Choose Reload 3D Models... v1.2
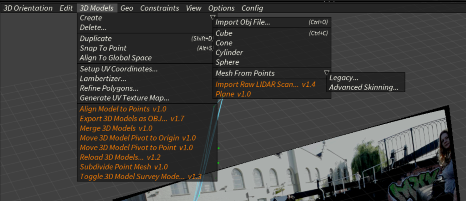The height and width of the screenshot is (201, 466). [147, 157]
